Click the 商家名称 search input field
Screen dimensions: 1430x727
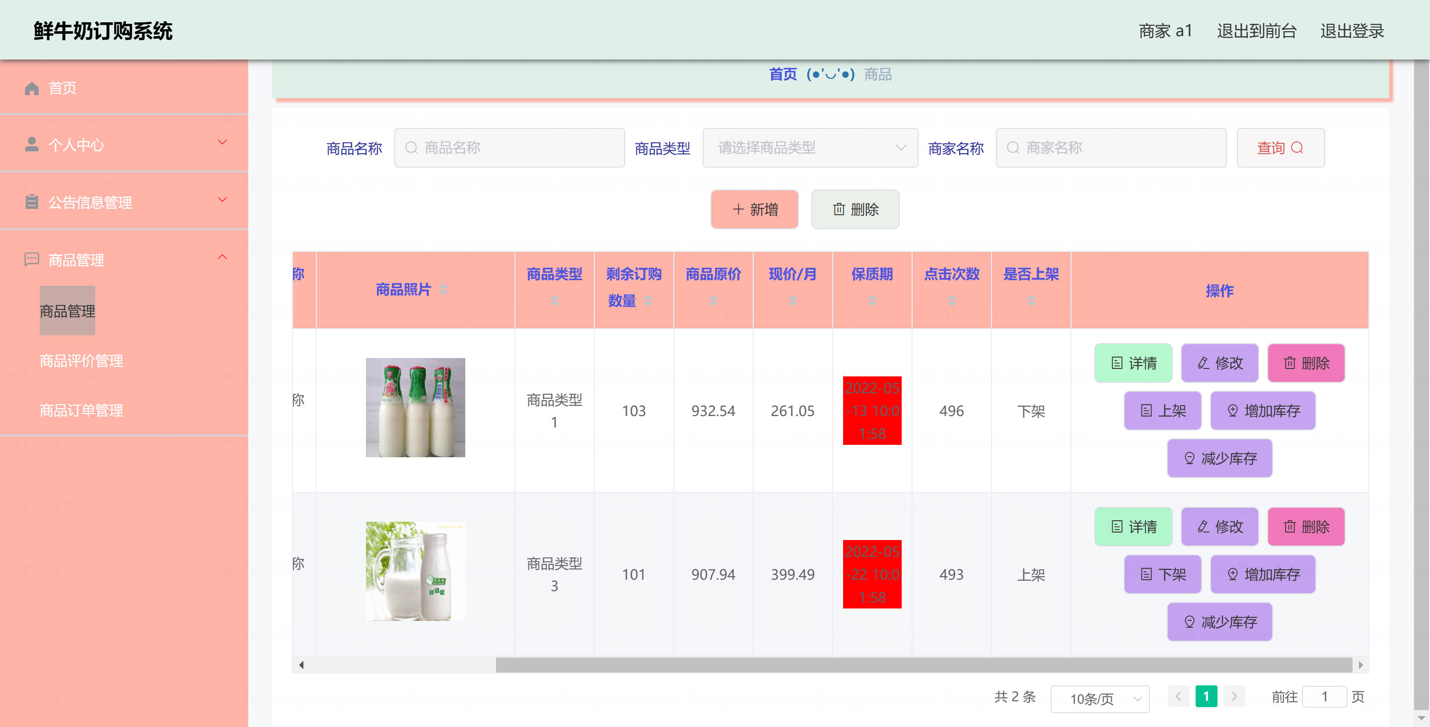[x=1111, y=147]
